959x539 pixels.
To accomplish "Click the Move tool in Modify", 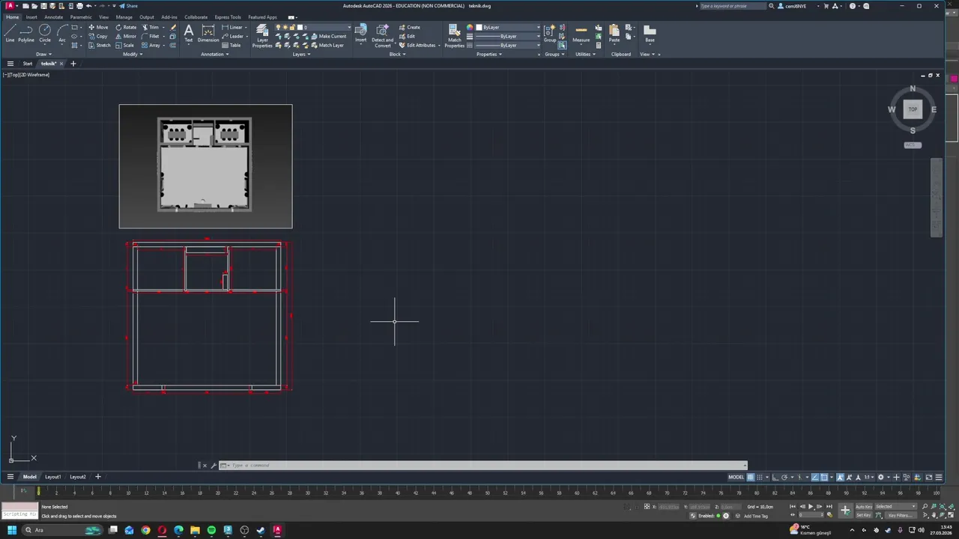I will pos(98,27).
